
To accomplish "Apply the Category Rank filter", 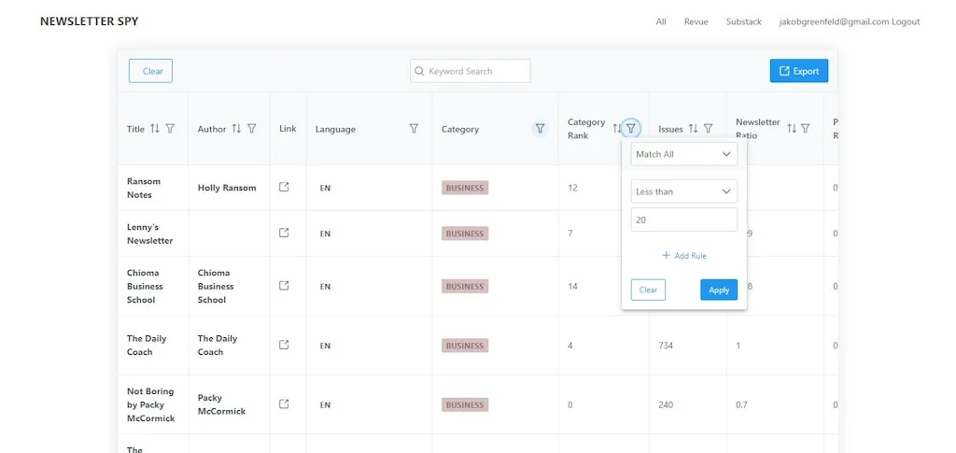I will 718,290.
